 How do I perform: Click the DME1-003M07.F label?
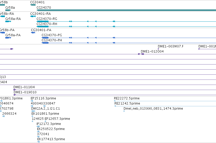[x=171, y=46]
